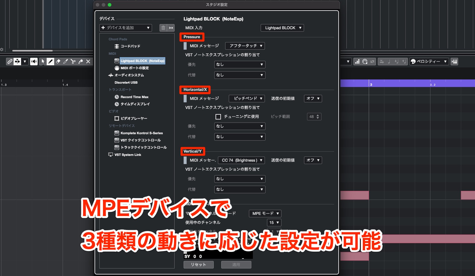Select MIDI ポートの設定 item

click(x=135, y=68)
